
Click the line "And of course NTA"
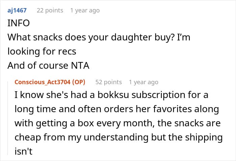click(48, 65)
